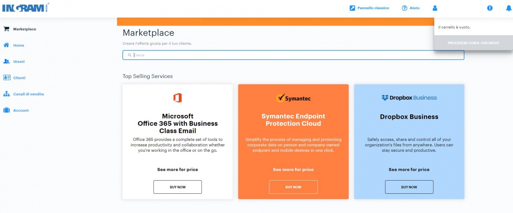
Task: Click the Account briefcase icon
Action: click(x=6, y=110)
